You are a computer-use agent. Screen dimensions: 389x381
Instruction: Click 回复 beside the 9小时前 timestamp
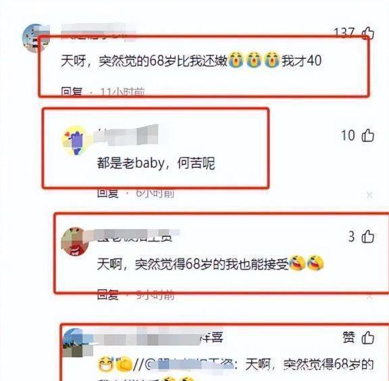108,294
